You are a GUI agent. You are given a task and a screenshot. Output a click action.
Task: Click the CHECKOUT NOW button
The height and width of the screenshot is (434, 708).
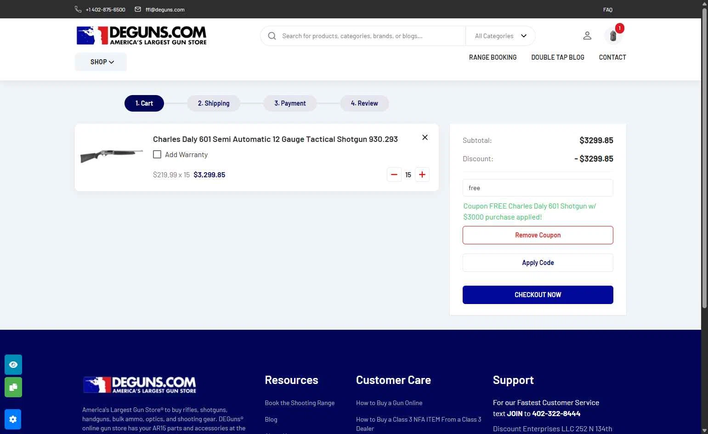coord(538,295)
